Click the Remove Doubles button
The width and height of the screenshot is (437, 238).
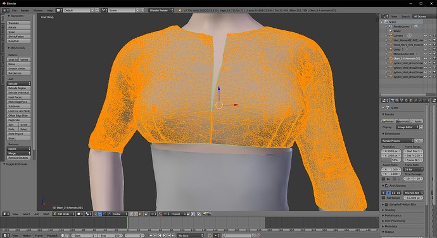point(18,158)
